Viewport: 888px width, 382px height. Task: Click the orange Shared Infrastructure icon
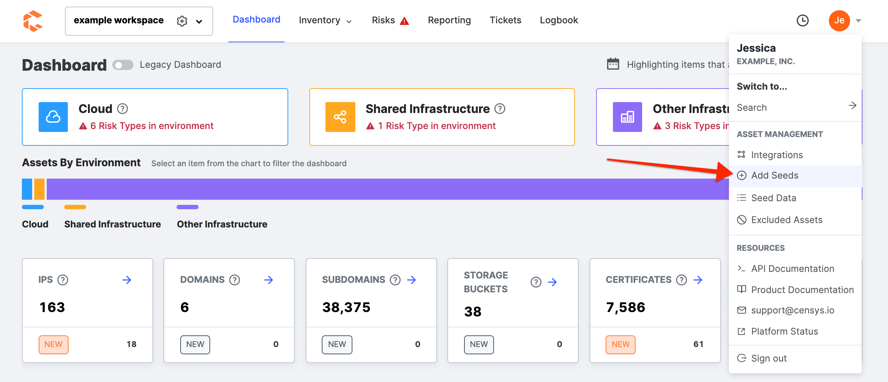point(340,117)
